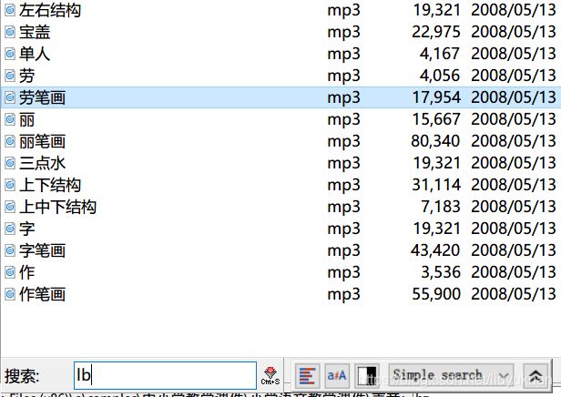This screenshot has height=397, width=561.
Task: Click size 19,321 in the 三点水 row
Action: (x=437, y=163)
